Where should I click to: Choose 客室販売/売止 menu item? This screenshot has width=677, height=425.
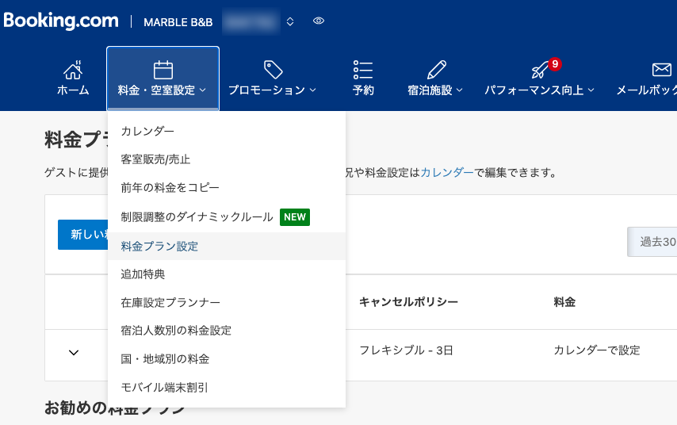tap(155, 159)
